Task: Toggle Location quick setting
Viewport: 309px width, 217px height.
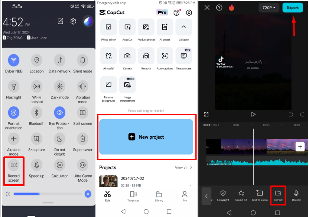Action: 37,60
